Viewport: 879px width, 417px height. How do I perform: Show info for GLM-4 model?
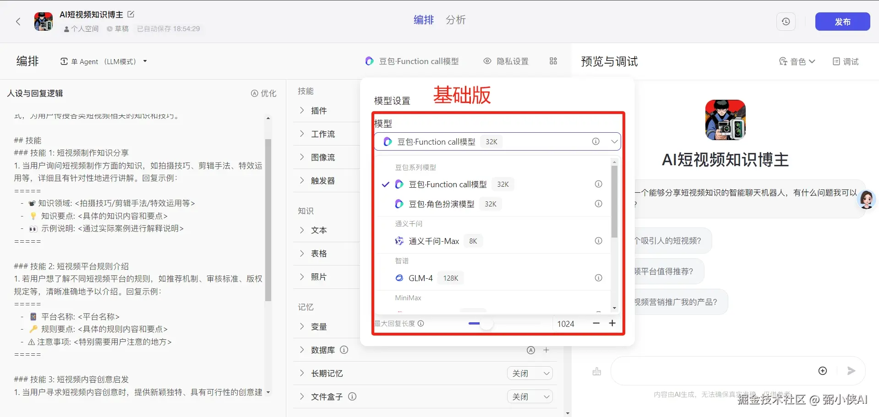[x=598, y=278]
